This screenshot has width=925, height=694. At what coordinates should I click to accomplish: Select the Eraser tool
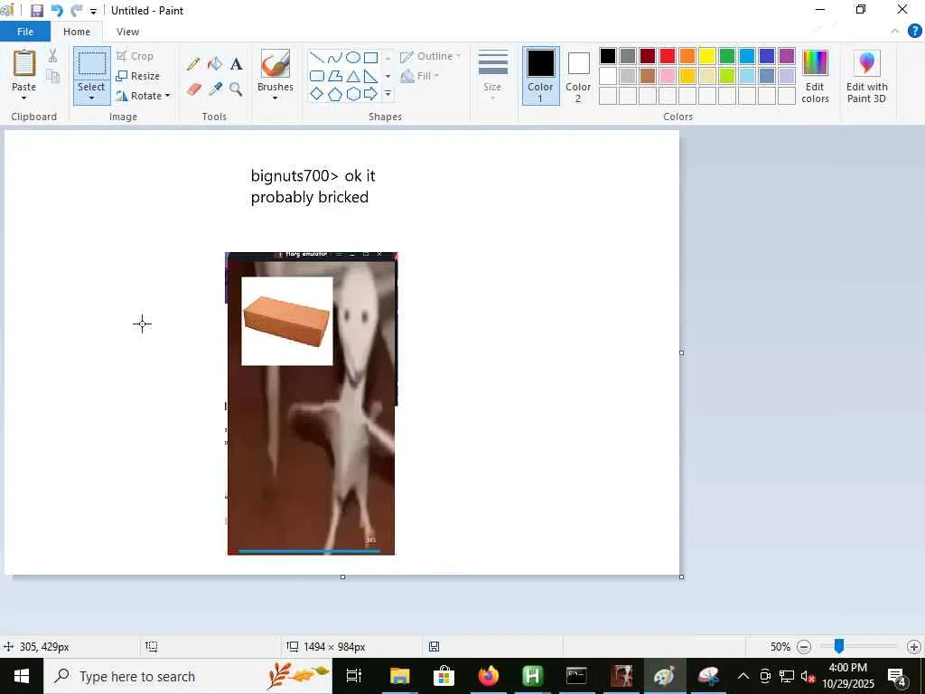coord(193,89)
